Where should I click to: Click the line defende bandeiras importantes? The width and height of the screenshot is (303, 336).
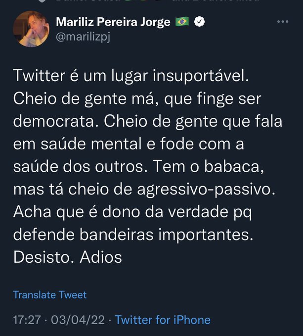133,235
